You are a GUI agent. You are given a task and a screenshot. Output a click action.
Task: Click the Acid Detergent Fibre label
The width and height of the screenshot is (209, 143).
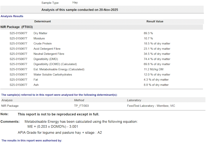[x=47, y=49]
